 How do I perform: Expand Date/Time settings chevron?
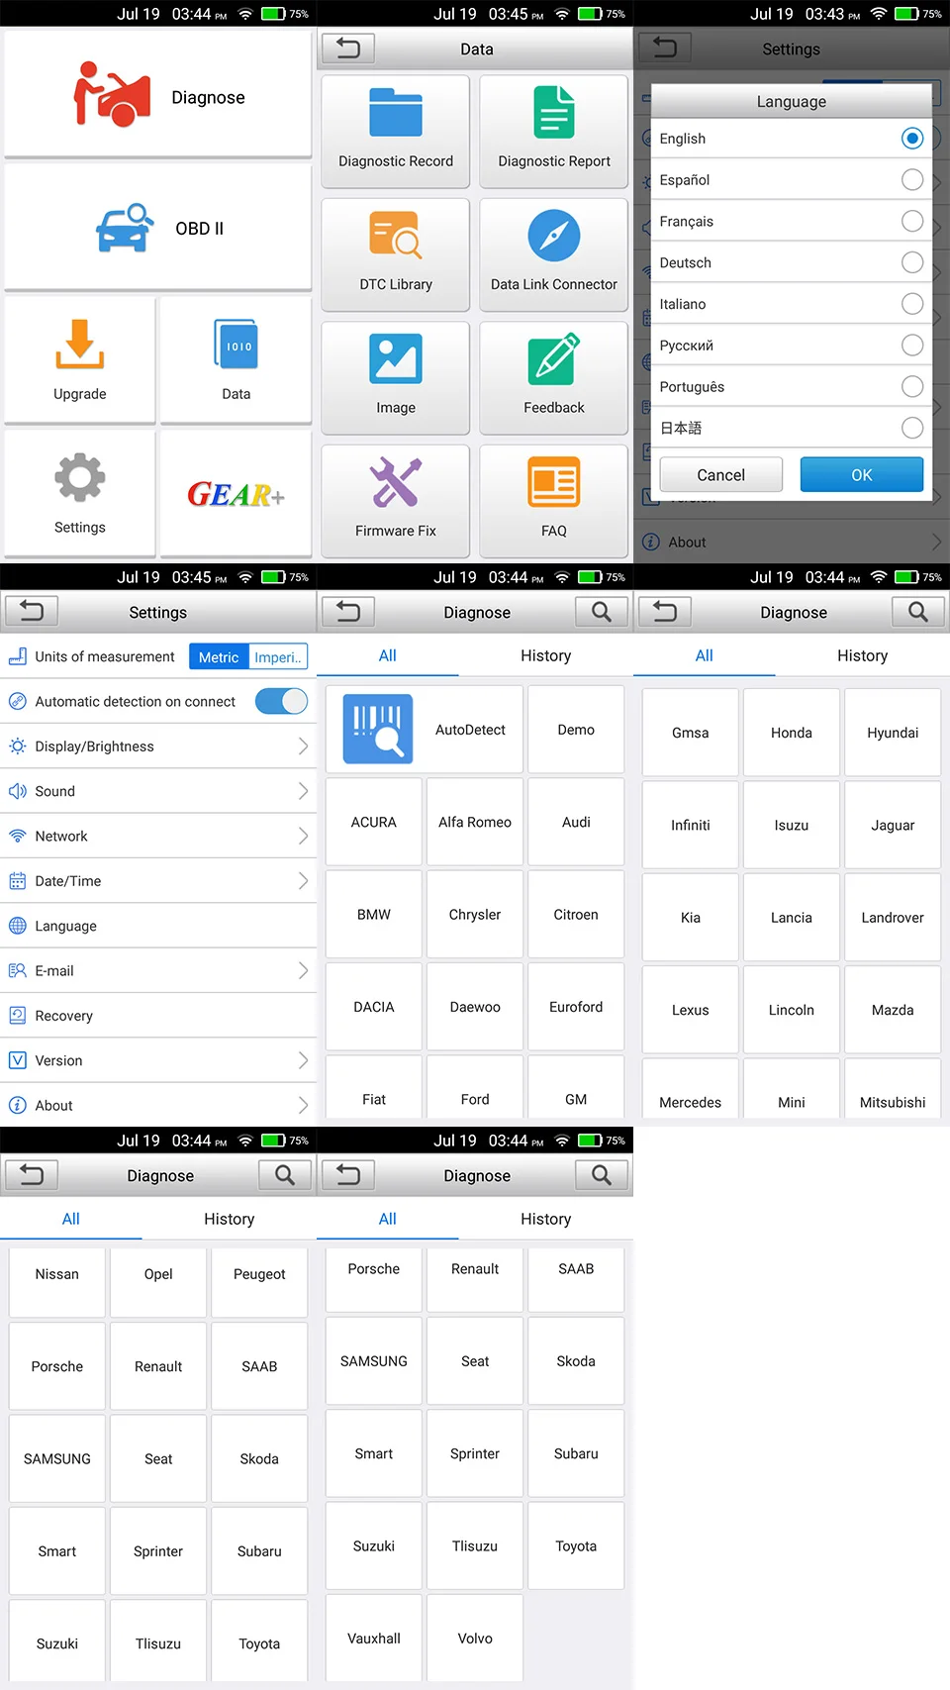pos(303,881)
